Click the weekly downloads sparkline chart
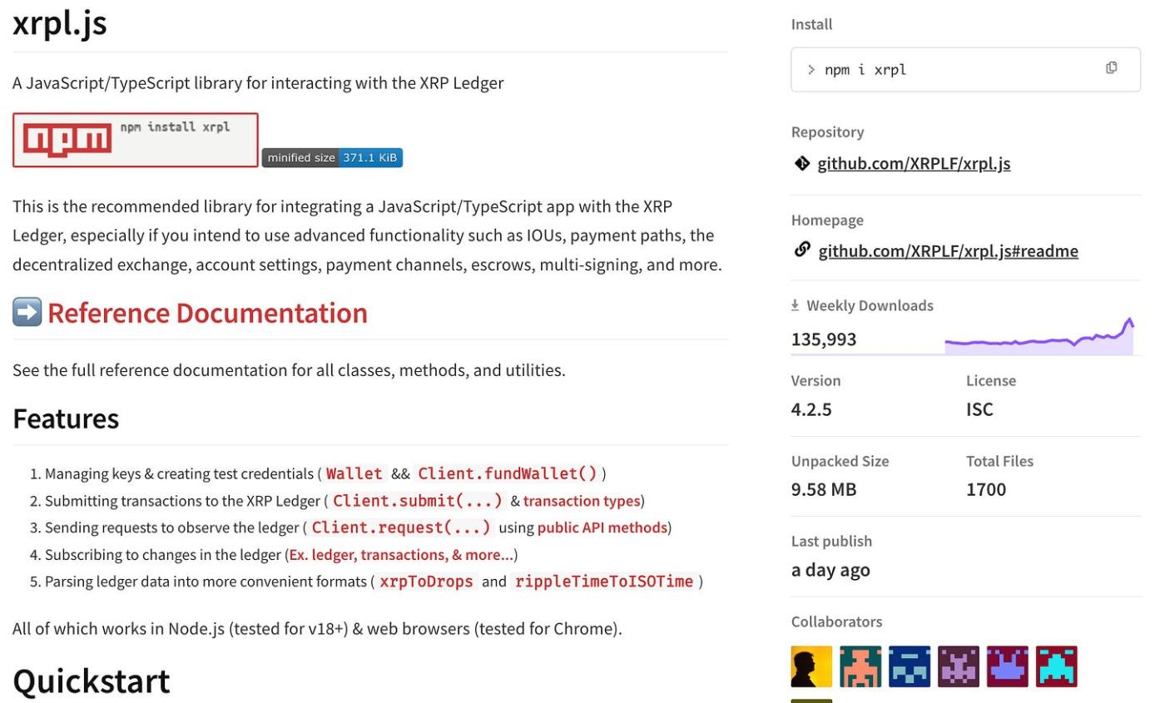Image resolution: width=1165 pixels, height=703 pixels. click(1039, 336)
